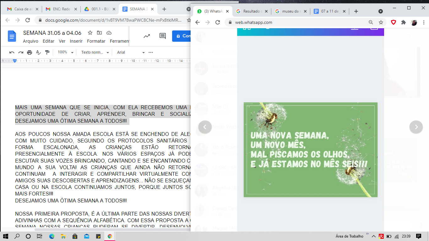Run spelling and grammar check icon

tap(38, 52)
